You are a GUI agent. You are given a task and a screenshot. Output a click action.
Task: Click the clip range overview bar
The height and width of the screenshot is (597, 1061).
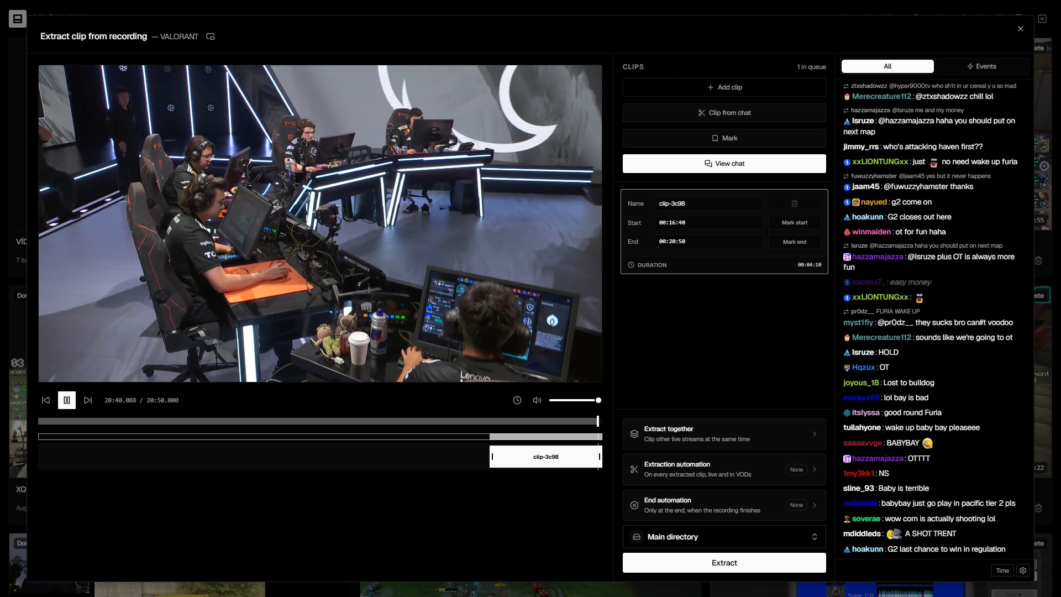(320, 437)
